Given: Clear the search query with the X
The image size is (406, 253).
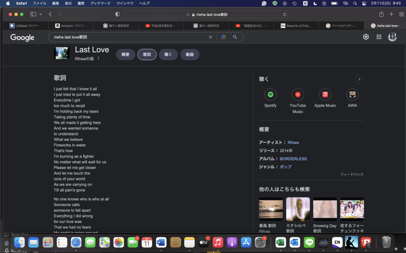Looking at the screenshot, I should click(x=211, y=37).
